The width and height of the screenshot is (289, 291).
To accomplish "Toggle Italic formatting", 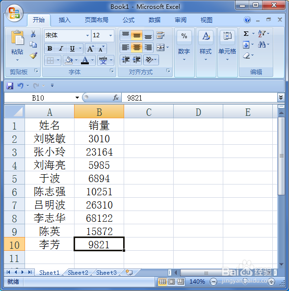I will (x=61, y=49).
